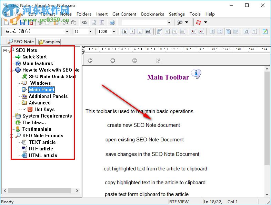Click the tree panel horizontal scrollbar thumb
271x205 pixels.
39,190
